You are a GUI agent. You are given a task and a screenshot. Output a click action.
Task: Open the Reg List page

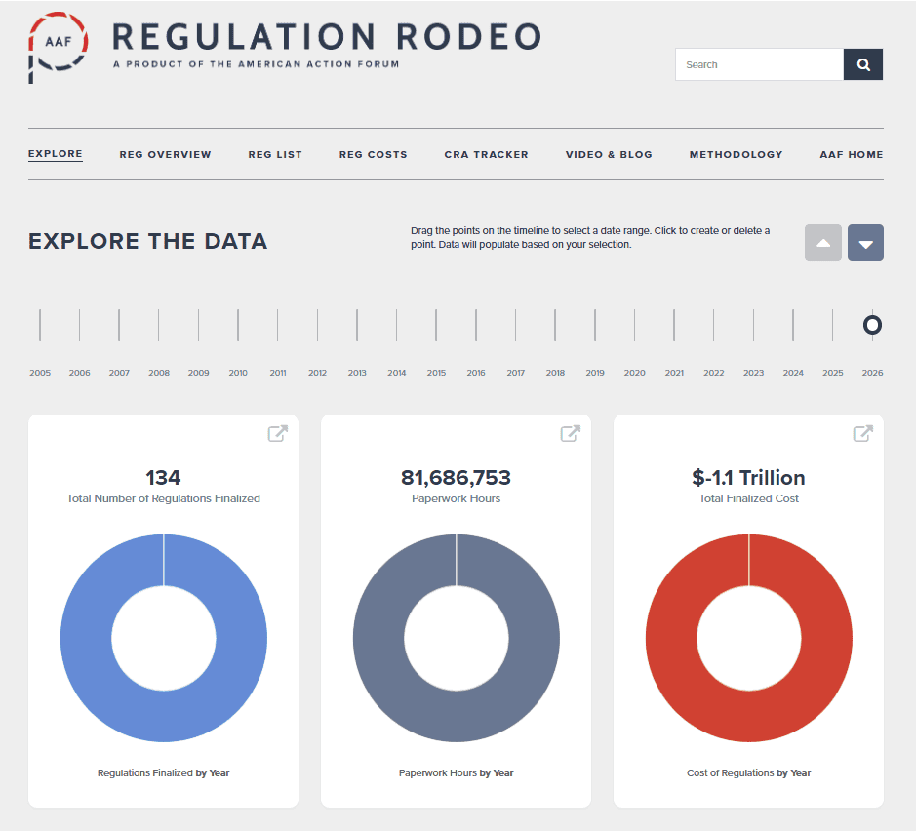[275, 155]
